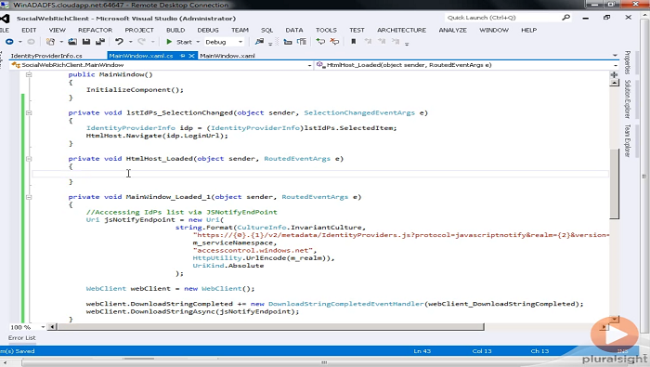
Task: Click the increase indent toolbar icon
Action: click(302, 42)
